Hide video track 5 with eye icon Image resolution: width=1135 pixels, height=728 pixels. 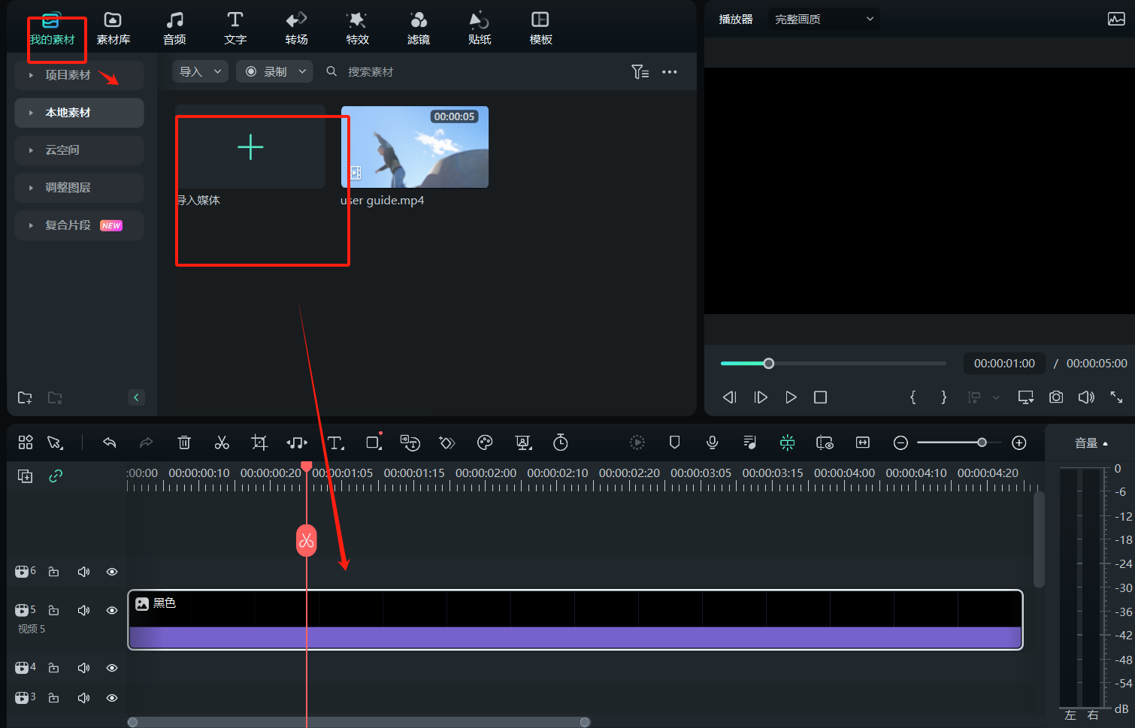(112, 610)
